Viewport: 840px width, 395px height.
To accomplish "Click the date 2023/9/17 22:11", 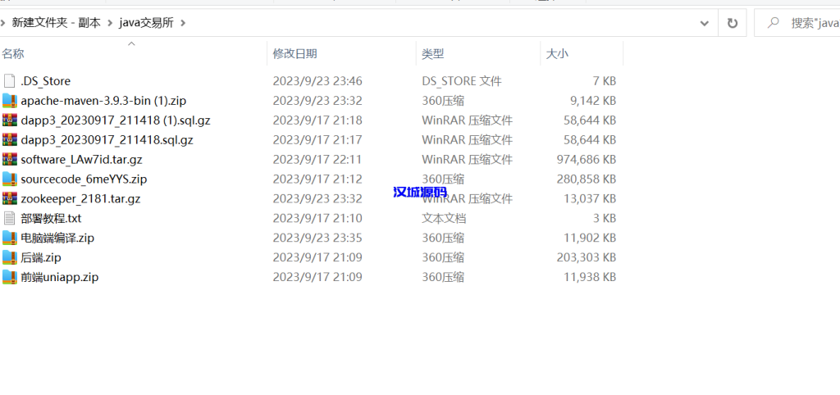I will pyautogui.click(x=317, y=160).
